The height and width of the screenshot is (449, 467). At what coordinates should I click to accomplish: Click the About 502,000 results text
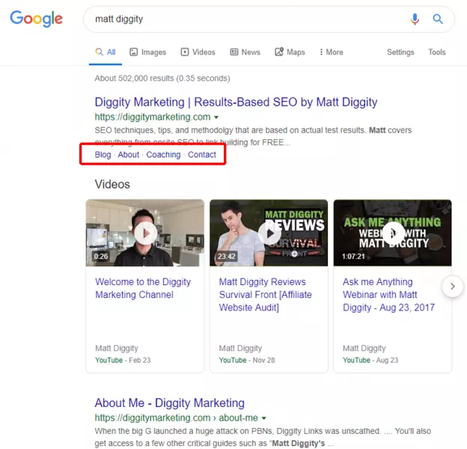(x=162, y=79)
